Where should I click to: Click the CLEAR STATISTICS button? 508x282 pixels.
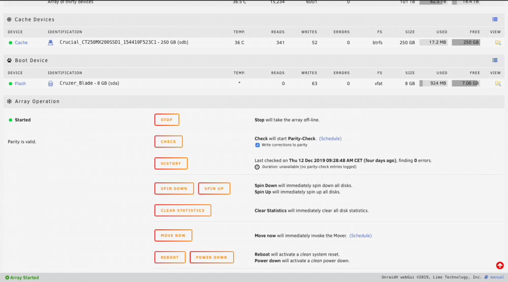click(183, 210)
